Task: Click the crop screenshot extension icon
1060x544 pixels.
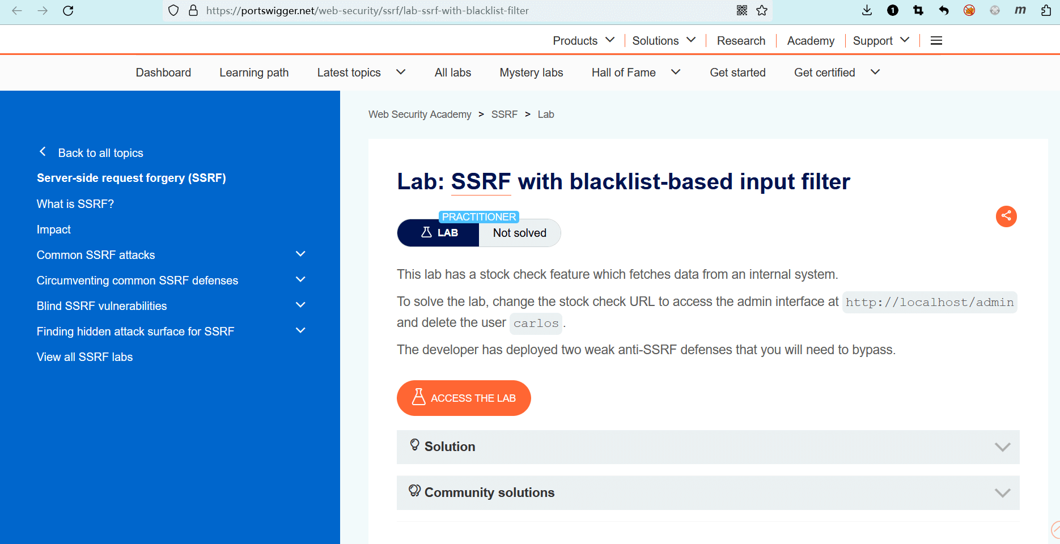Action: pos(918,11)
